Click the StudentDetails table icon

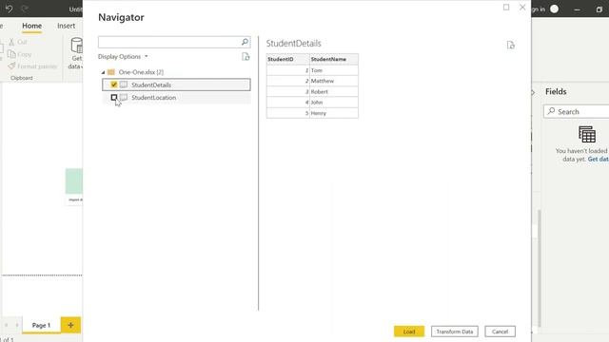coord(124,85)
